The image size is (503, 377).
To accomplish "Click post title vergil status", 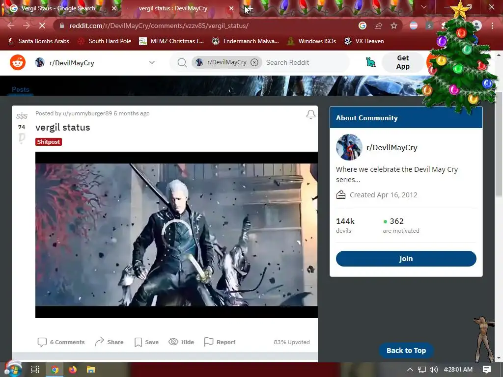I will coord(62,127).
